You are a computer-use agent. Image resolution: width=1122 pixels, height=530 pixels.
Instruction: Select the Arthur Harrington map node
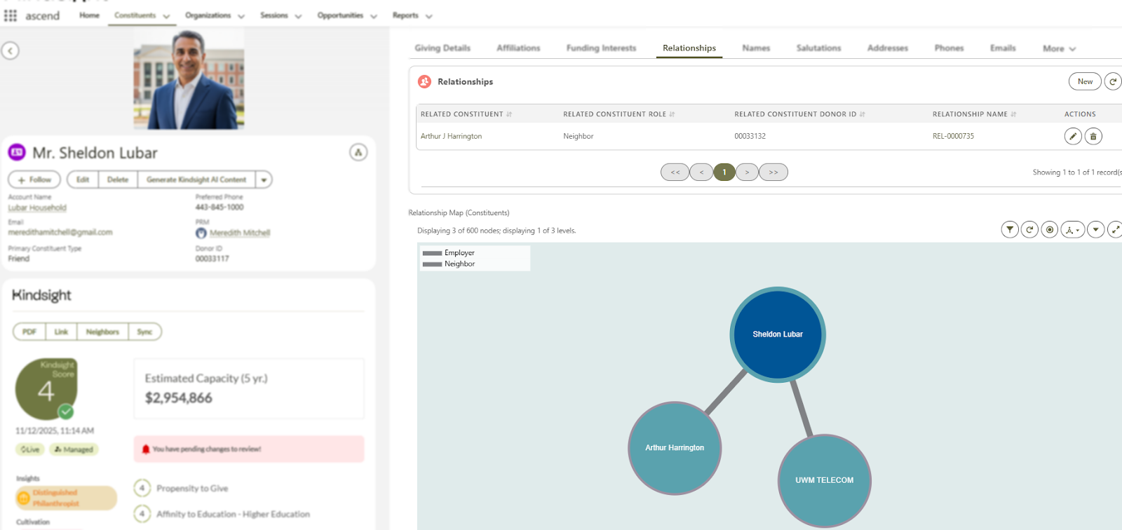point(675,448)
